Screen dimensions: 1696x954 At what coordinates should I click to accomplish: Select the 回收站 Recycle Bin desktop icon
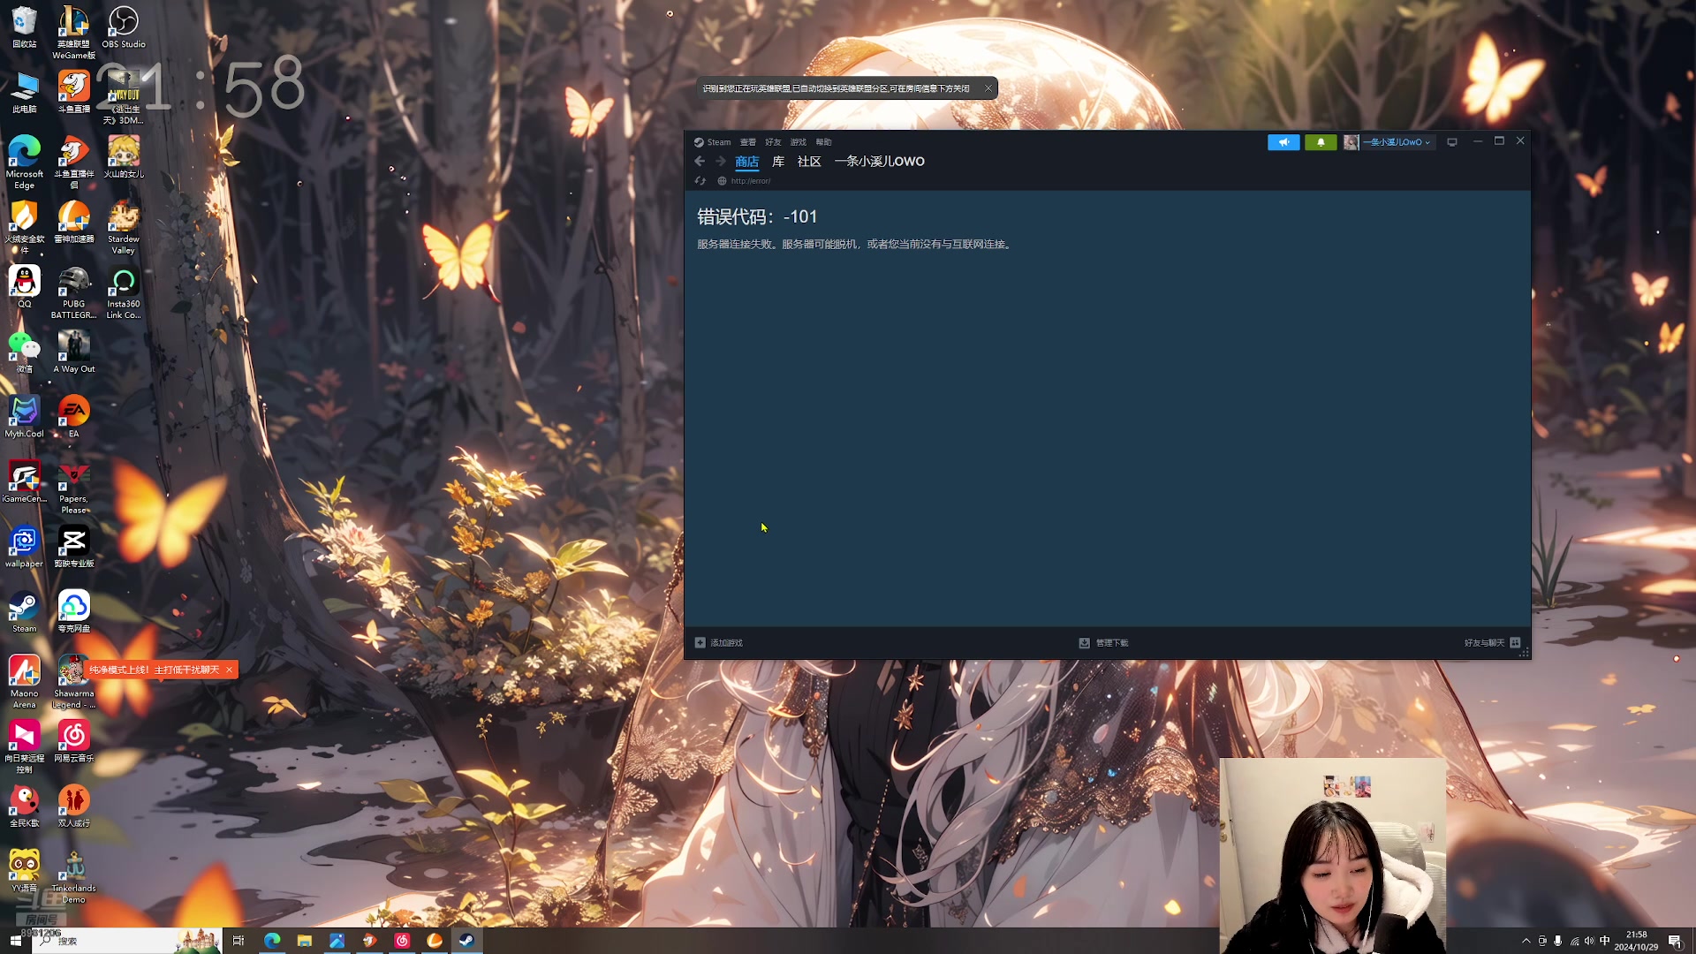[x=25, y=27]
